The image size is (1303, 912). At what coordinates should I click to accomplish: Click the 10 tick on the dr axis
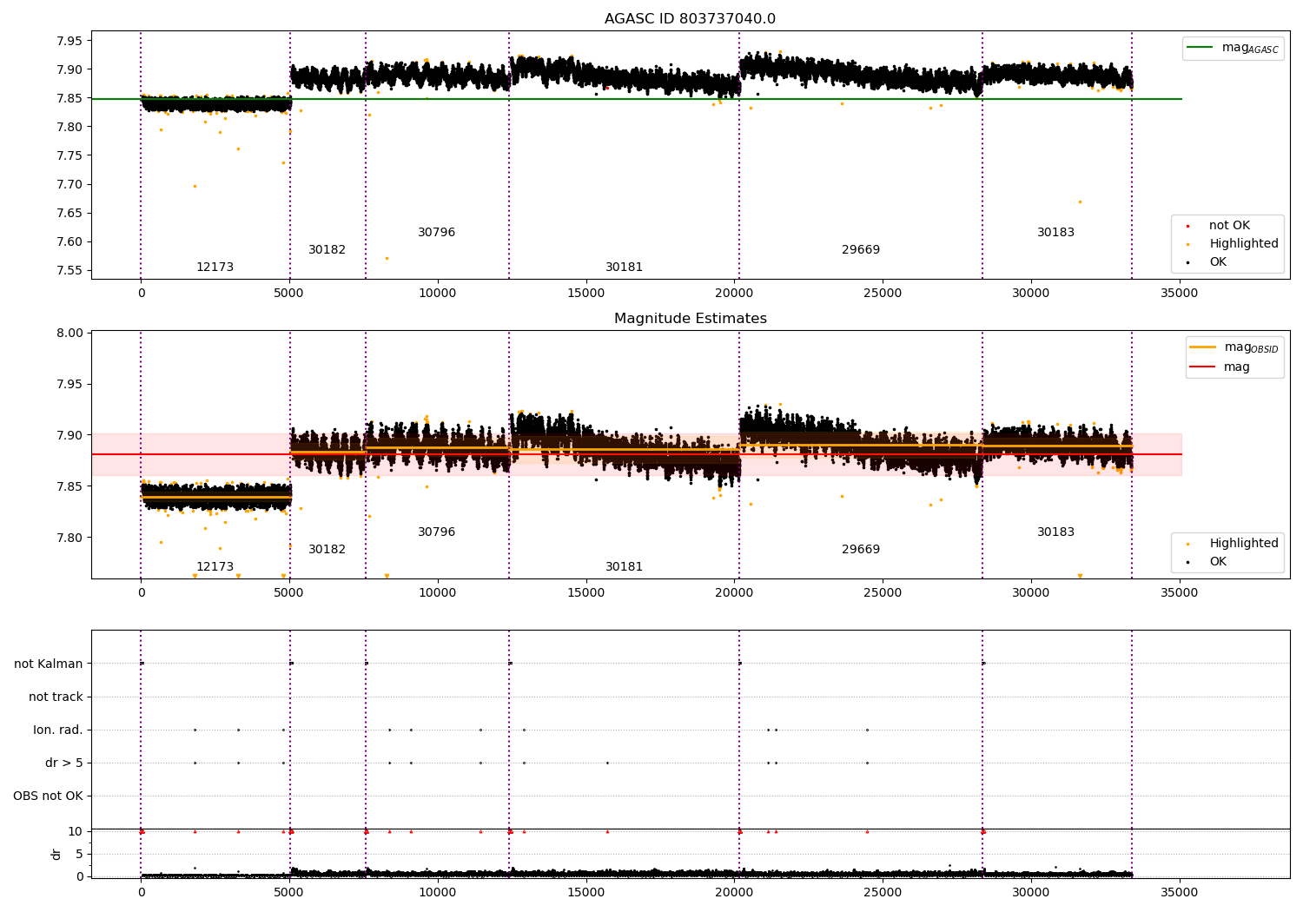[75, 832]
